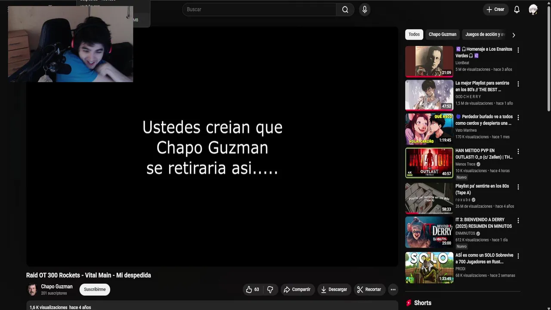Image resolution: width=551 pixels, height=310 pixels.
Task: Click the Suscribirme button
Action: coord(95,289)
